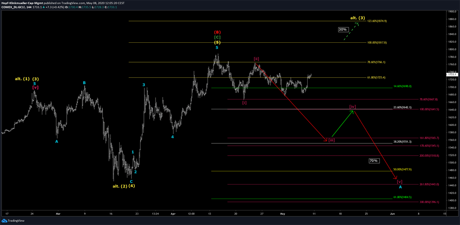The image size is (460, 225).
Task: Select the green 14.60%(1698.0) retracement label
Action: click(402, 86)
